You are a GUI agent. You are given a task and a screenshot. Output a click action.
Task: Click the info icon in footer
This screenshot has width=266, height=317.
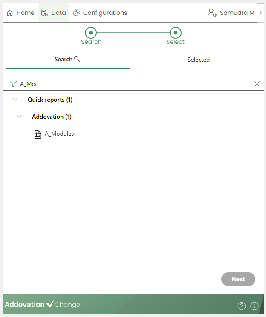click(254, 306)
